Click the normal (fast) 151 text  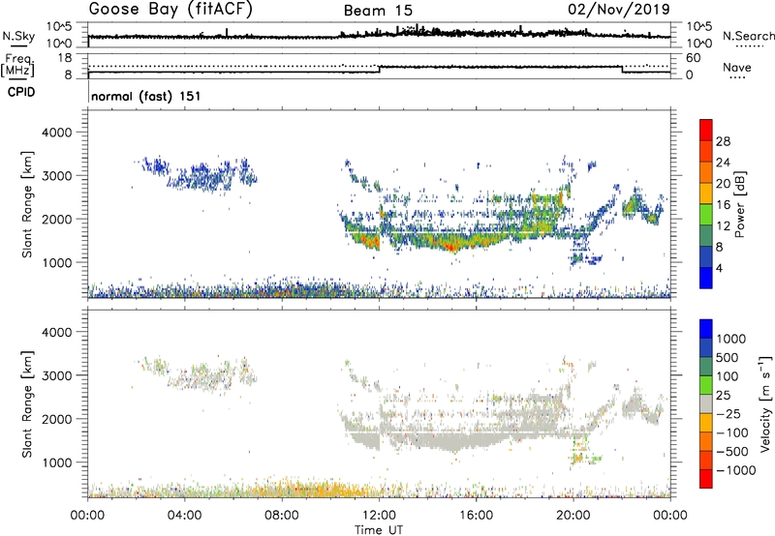point(146,96)
